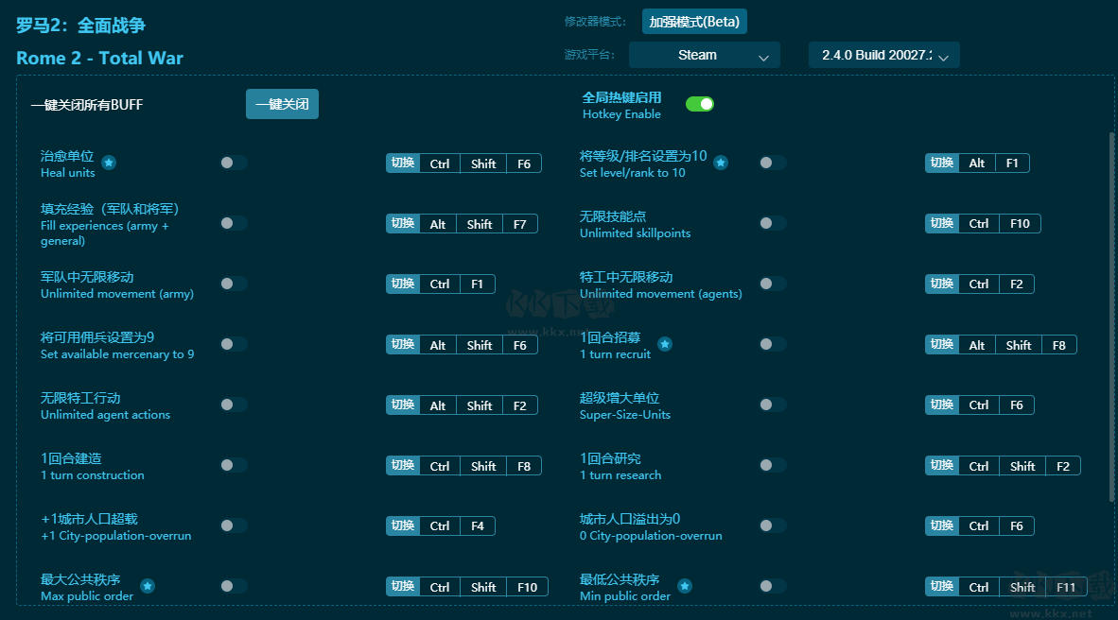Screen dimensions: 1118x620
Task: Click the 一键关闭所有BUFF label
Action: point(87,105)
